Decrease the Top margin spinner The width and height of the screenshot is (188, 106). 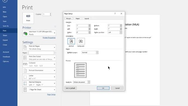point(89,26)
